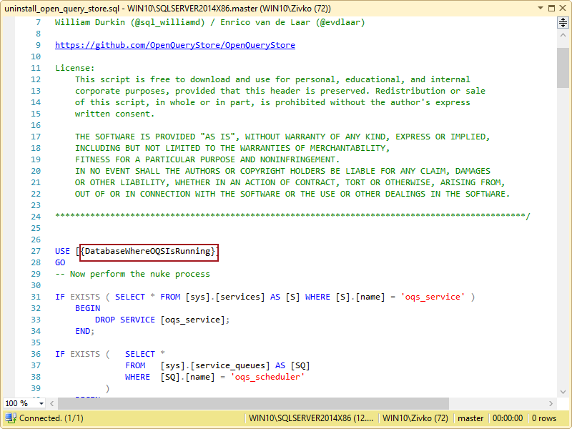Click the vertical scrollbar down arrow
This screenshot has height=429, width=572.
pos(563,392)
